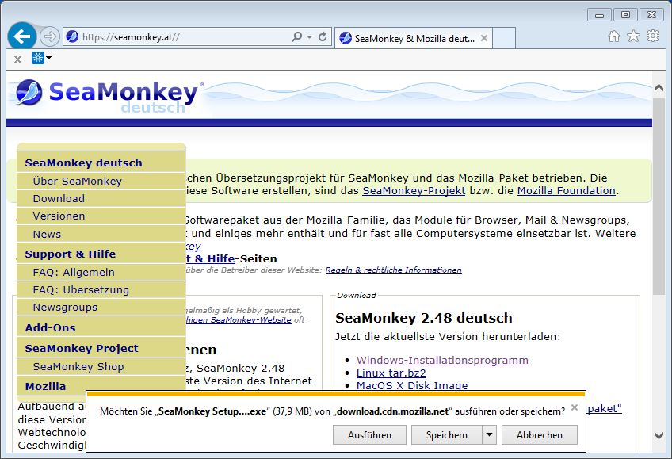Click the vertical scrollbar thumb
The height and width of the screenshot is (459, 672).
coord(659,196)
